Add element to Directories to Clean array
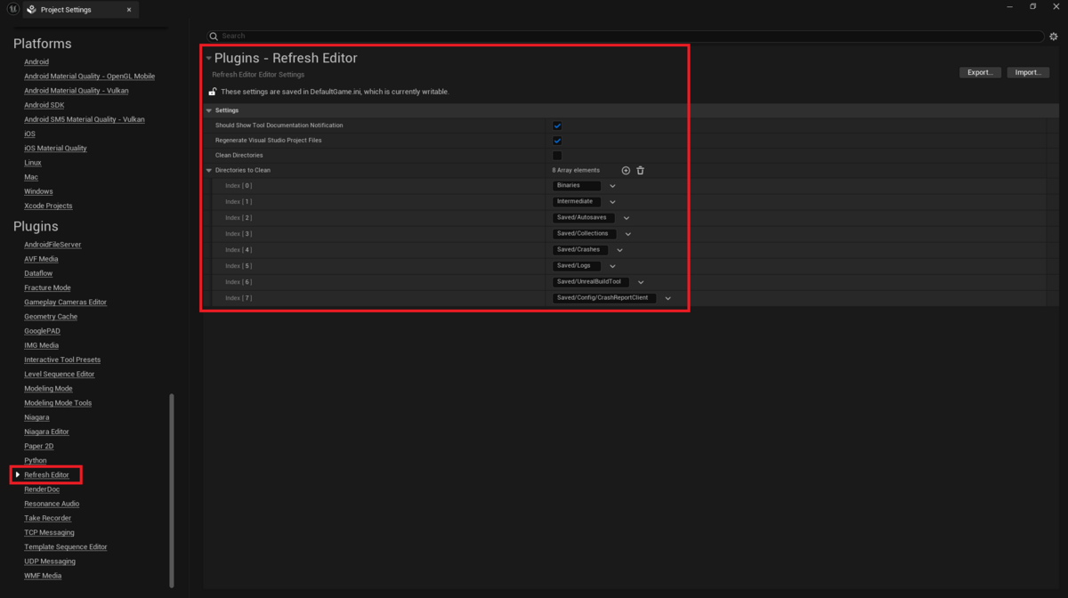 click(x=626, y=170)
